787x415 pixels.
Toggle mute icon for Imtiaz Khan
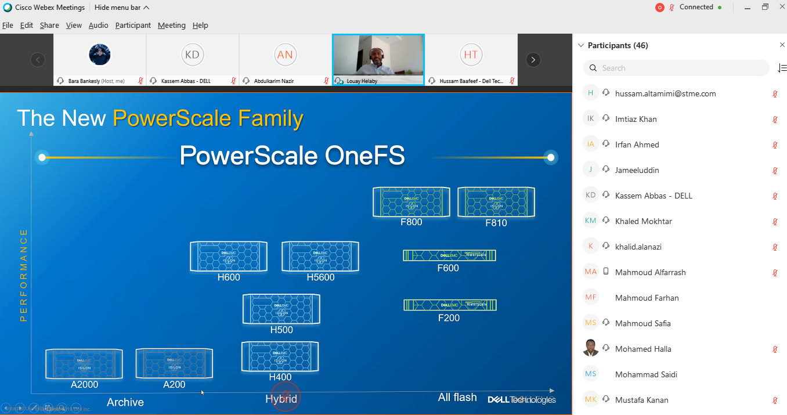pos(775,119)
